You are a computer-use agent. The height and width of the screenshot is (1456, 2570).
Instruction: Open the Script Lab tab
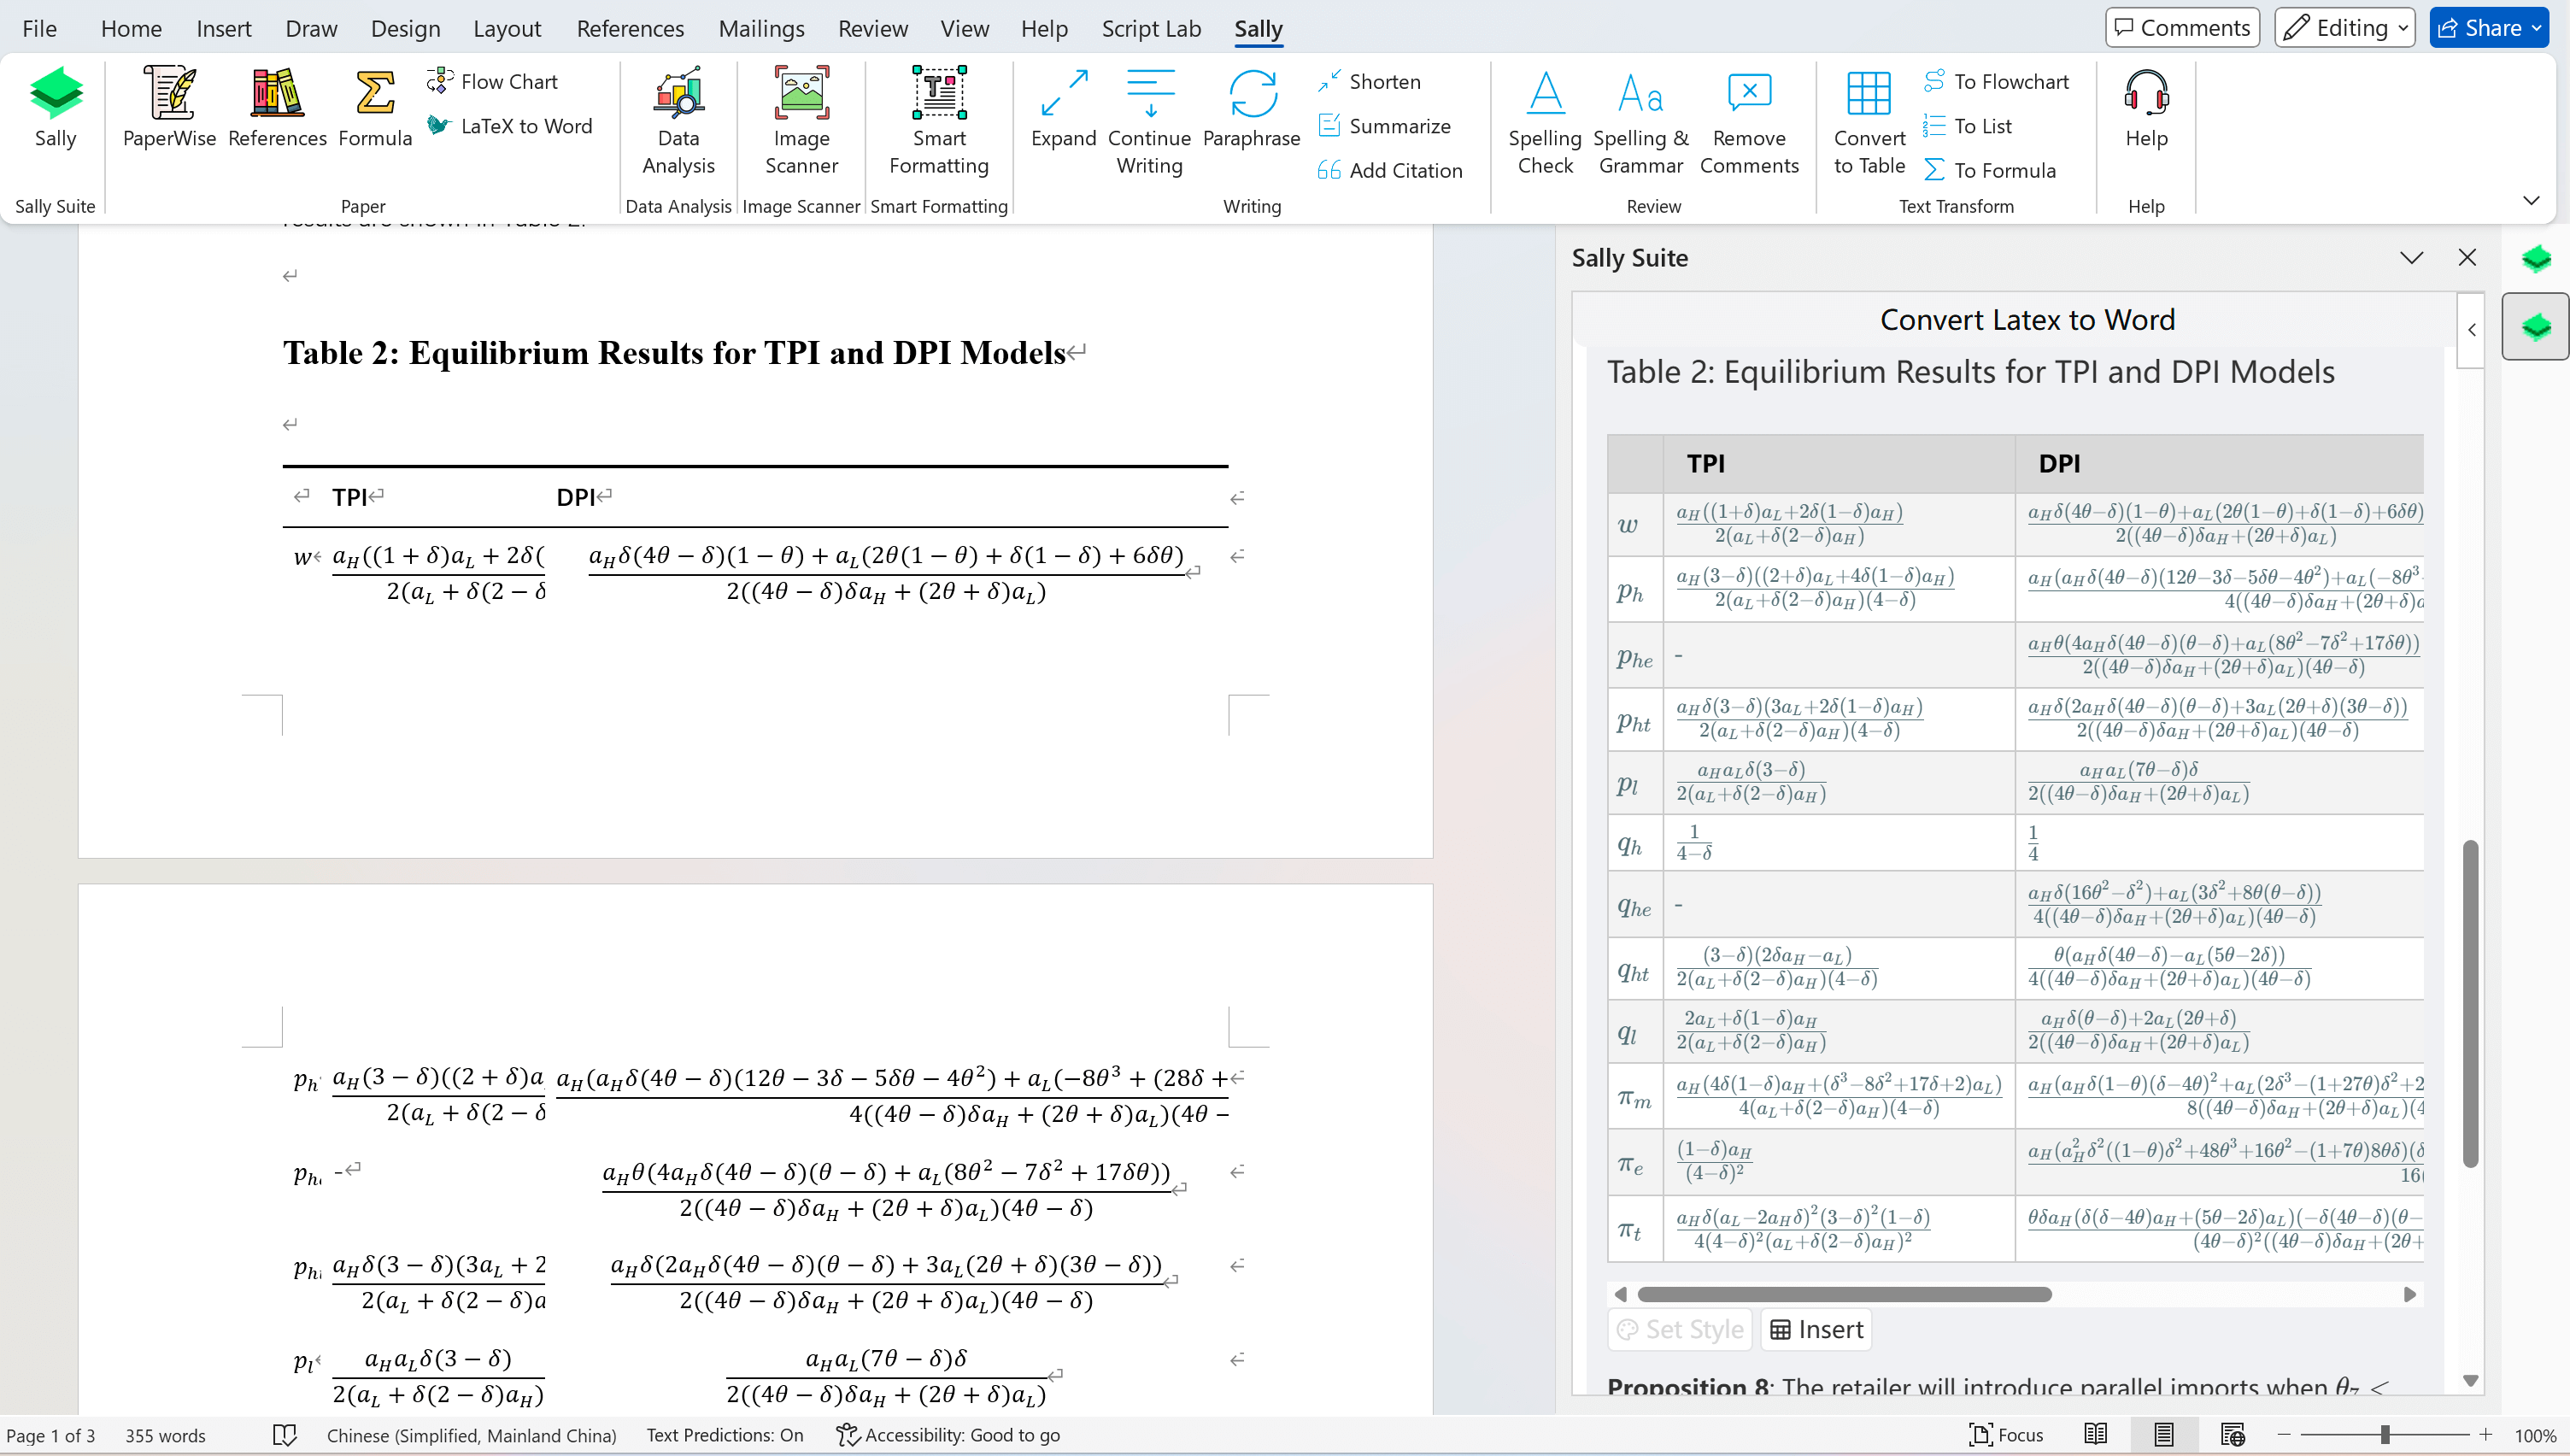point(1151,28)
